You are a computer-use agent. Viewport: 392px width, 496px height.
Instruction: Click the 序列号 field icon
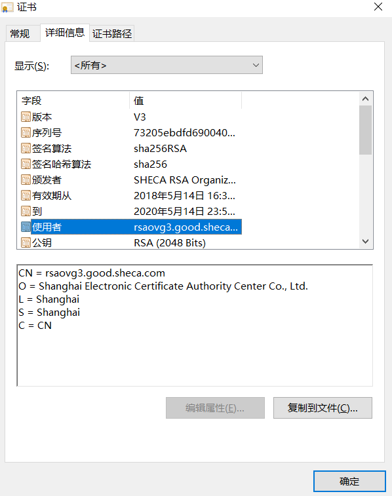(x=26, y=132)
